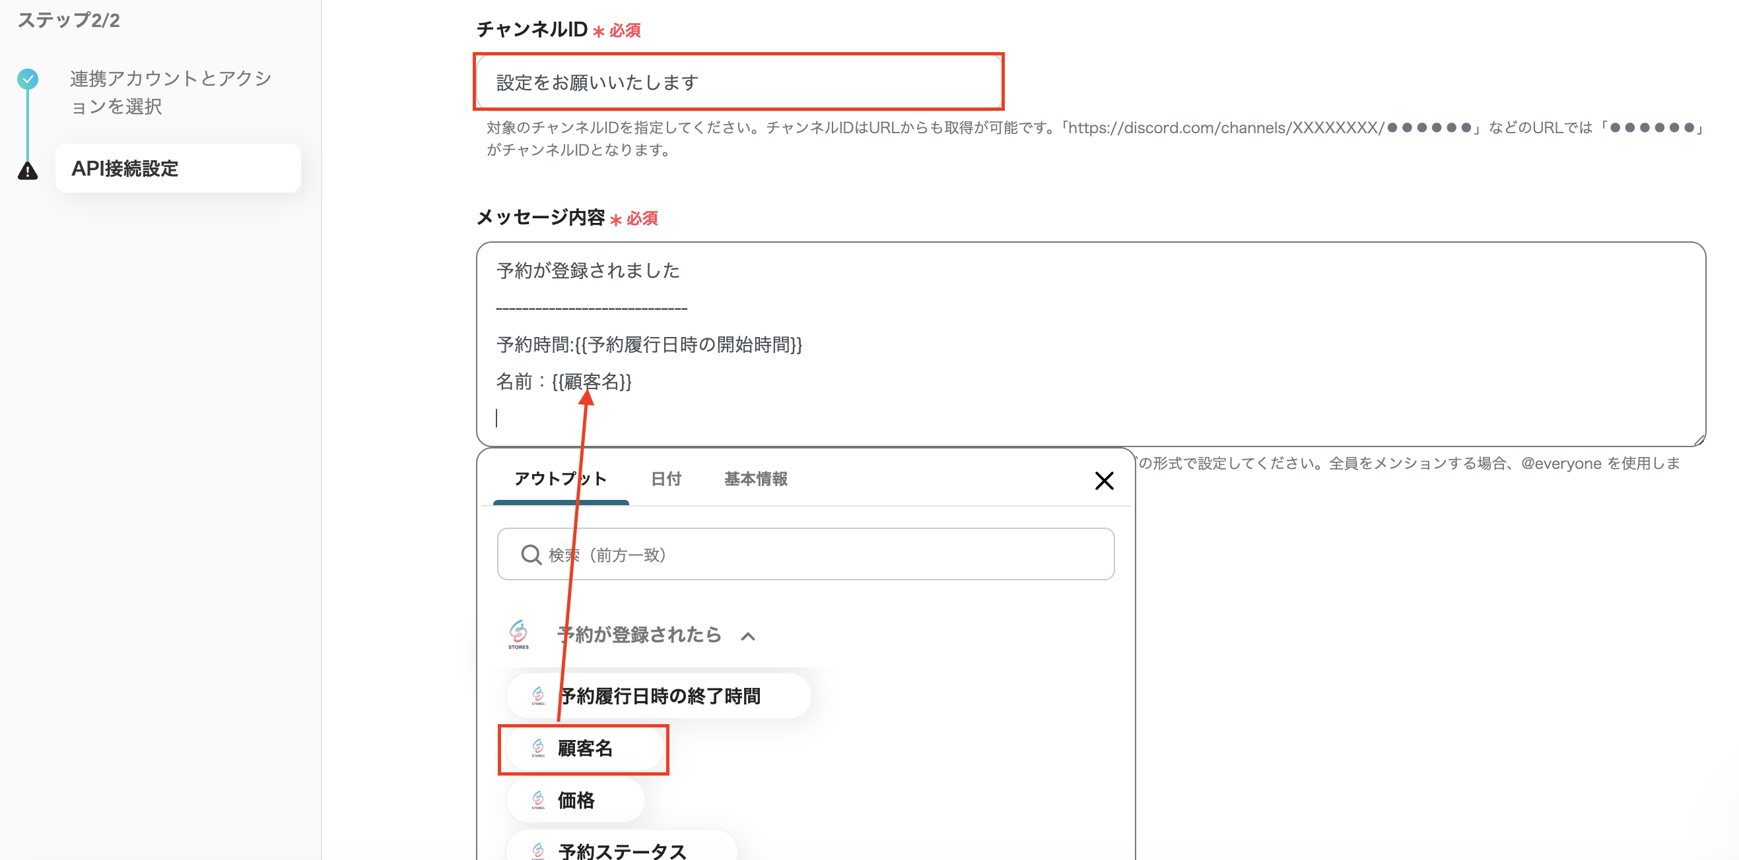The height and width of the screenshot is (860, 1739).
Task: Click STORES icon on 予約履行日時の終了時間 chip
Action: click(538, 695)
